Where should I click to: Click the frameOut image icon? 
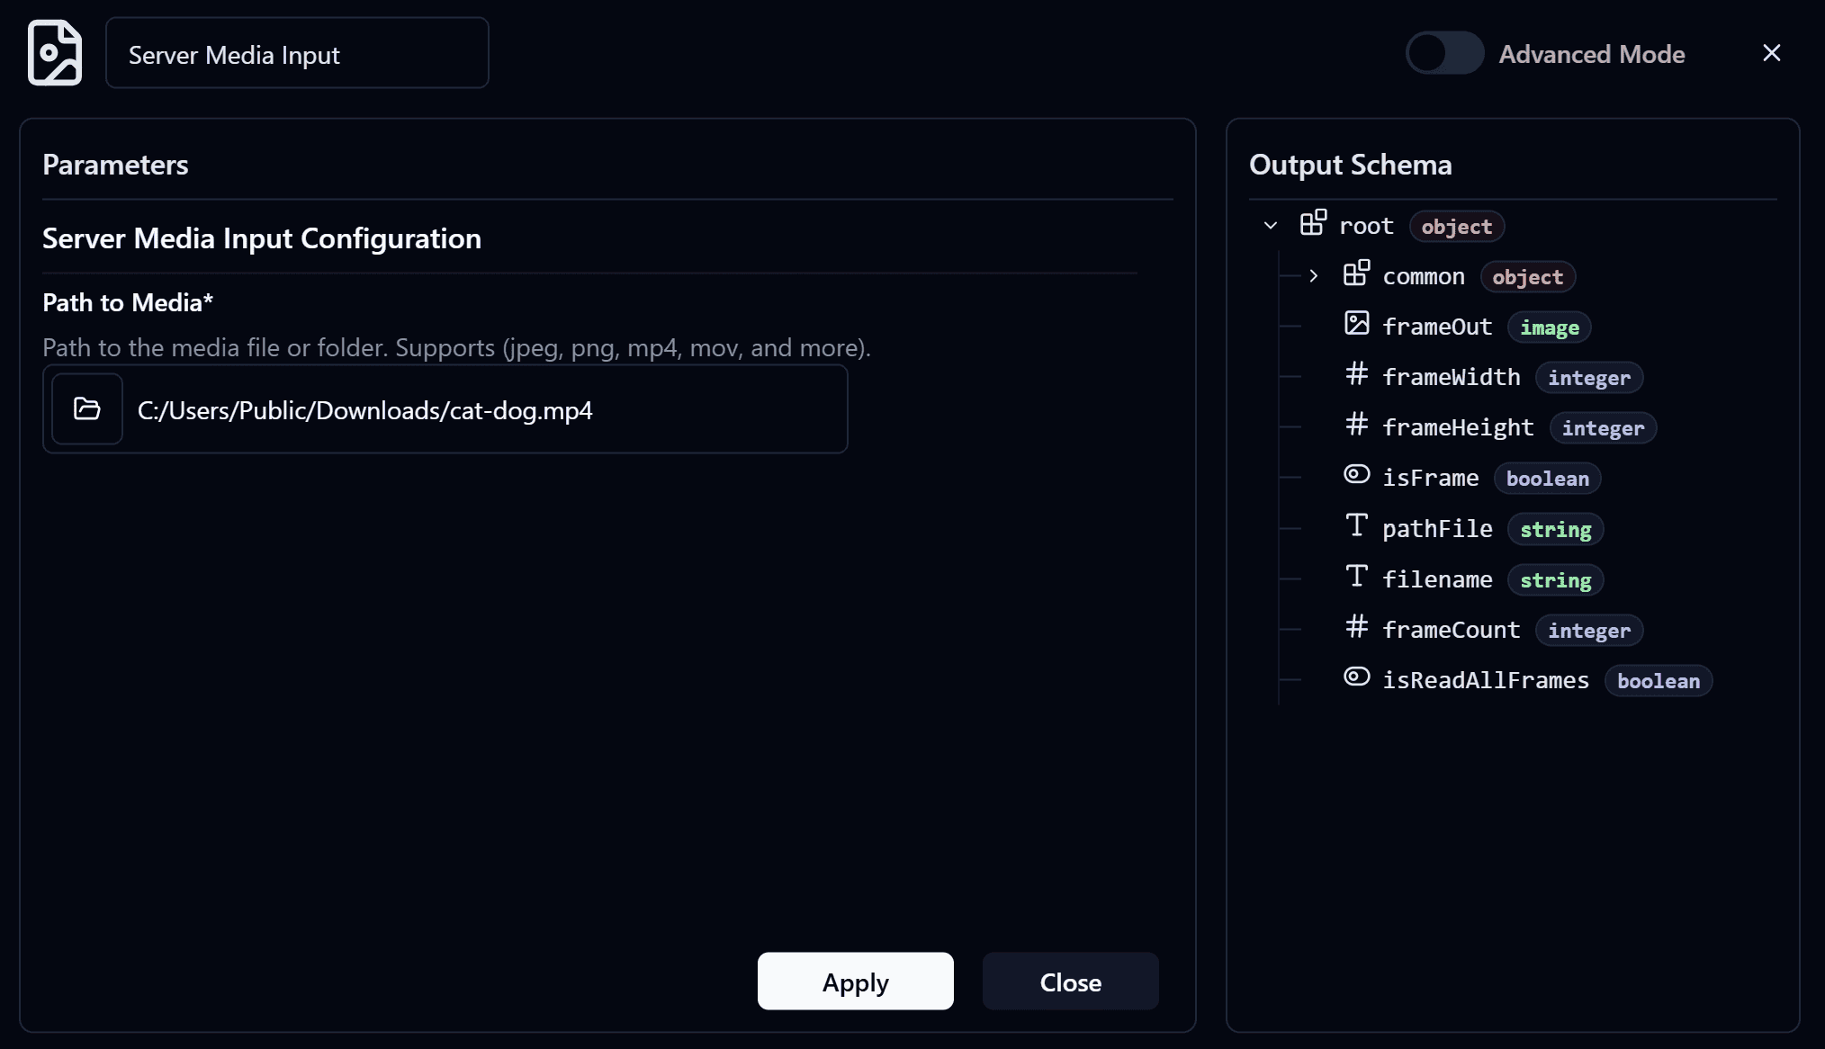pos(1356,323)
